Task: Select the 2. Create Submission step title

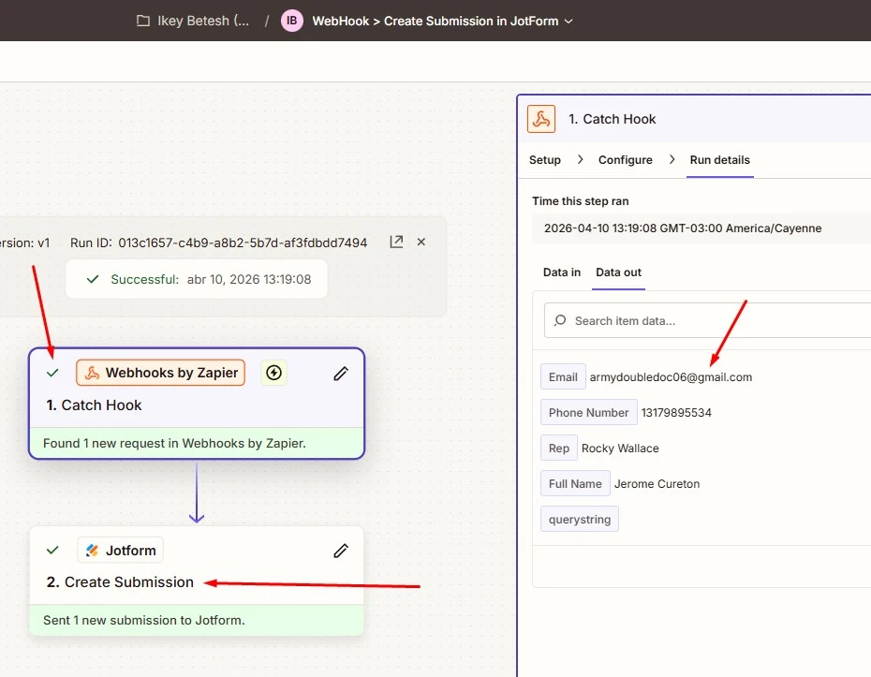Action: (x=120, y=582)
